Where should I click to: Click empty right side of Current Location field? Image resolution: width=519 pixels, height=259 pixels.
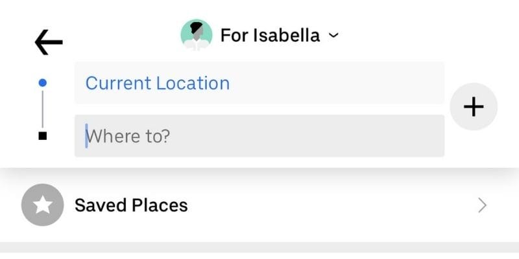coord(389,83)
